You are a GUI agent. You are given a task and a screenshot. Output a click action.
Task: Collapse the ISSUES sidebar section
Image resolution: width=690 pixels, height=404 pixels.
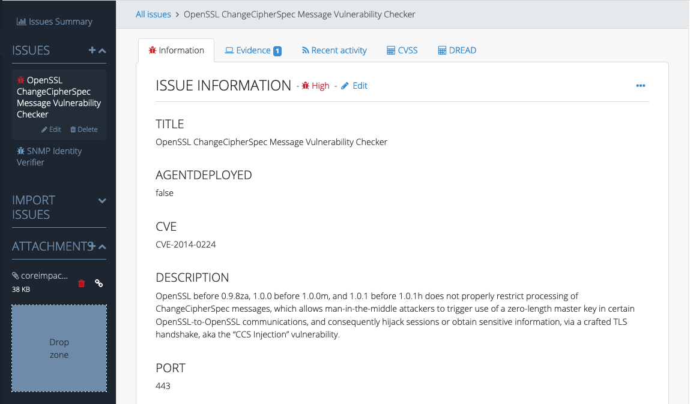(102, 50)
